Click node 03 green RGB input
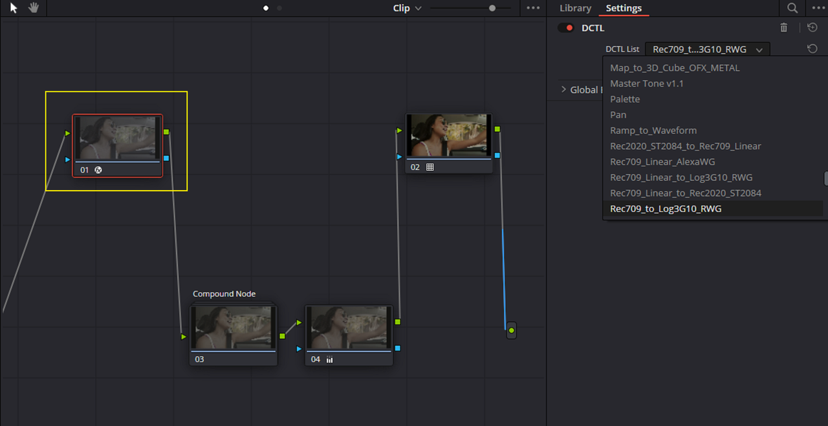828x426 pixels. [184, 337]
